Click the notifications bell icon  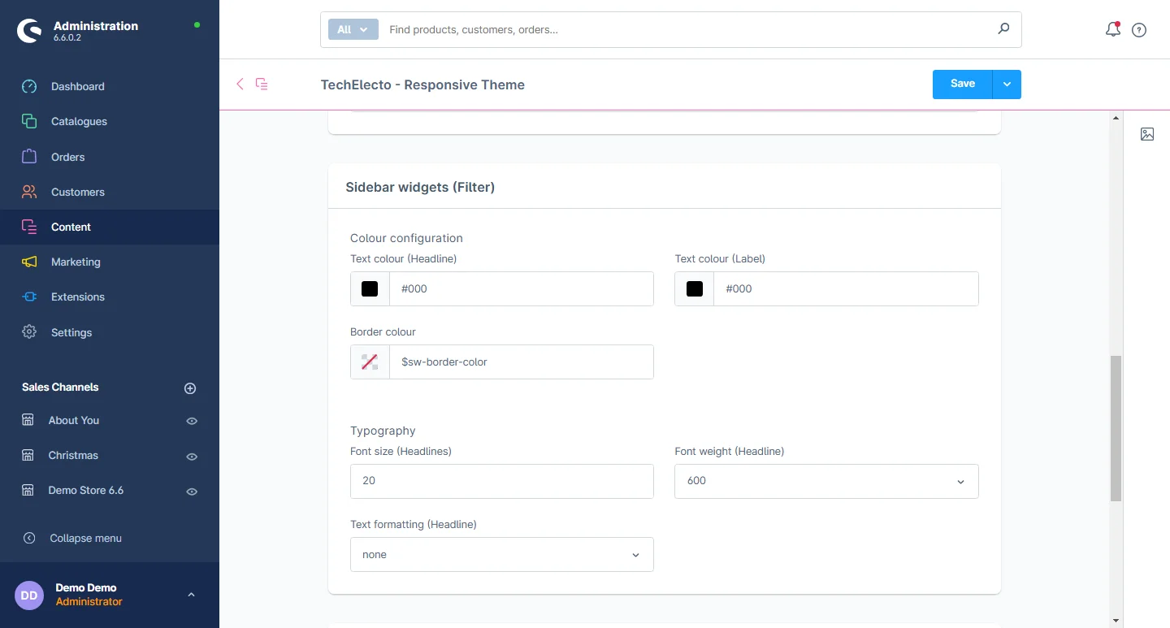1113,30
